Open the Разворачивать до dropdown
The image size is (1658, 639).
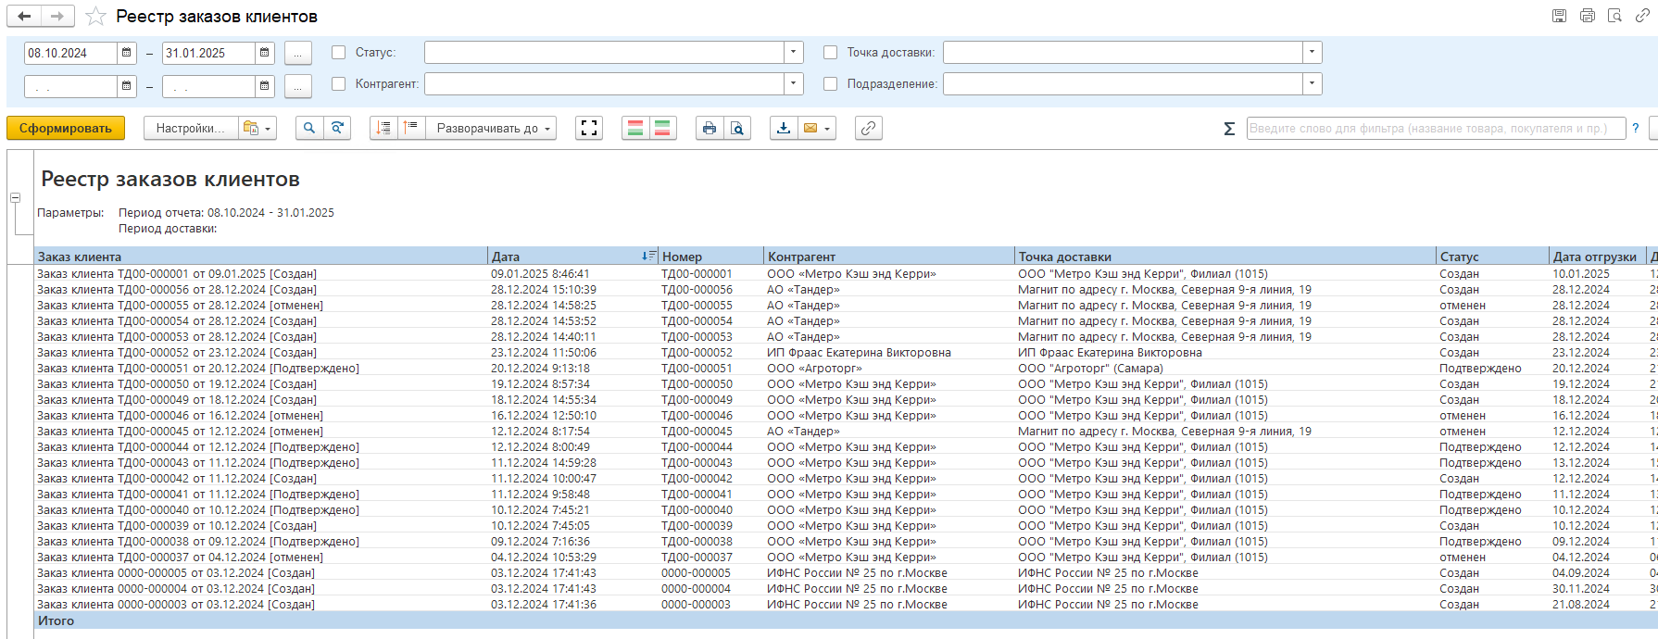point(493,129)
